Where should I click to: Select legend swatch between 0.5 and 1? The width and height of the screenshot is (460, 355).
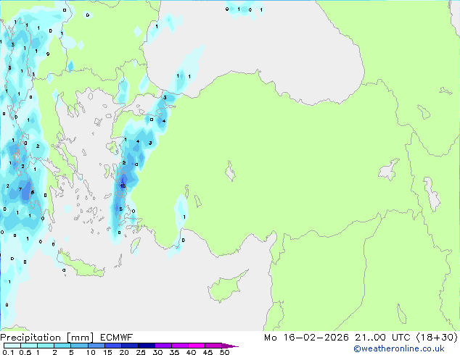pyautogui.click(x=29, y=346)
